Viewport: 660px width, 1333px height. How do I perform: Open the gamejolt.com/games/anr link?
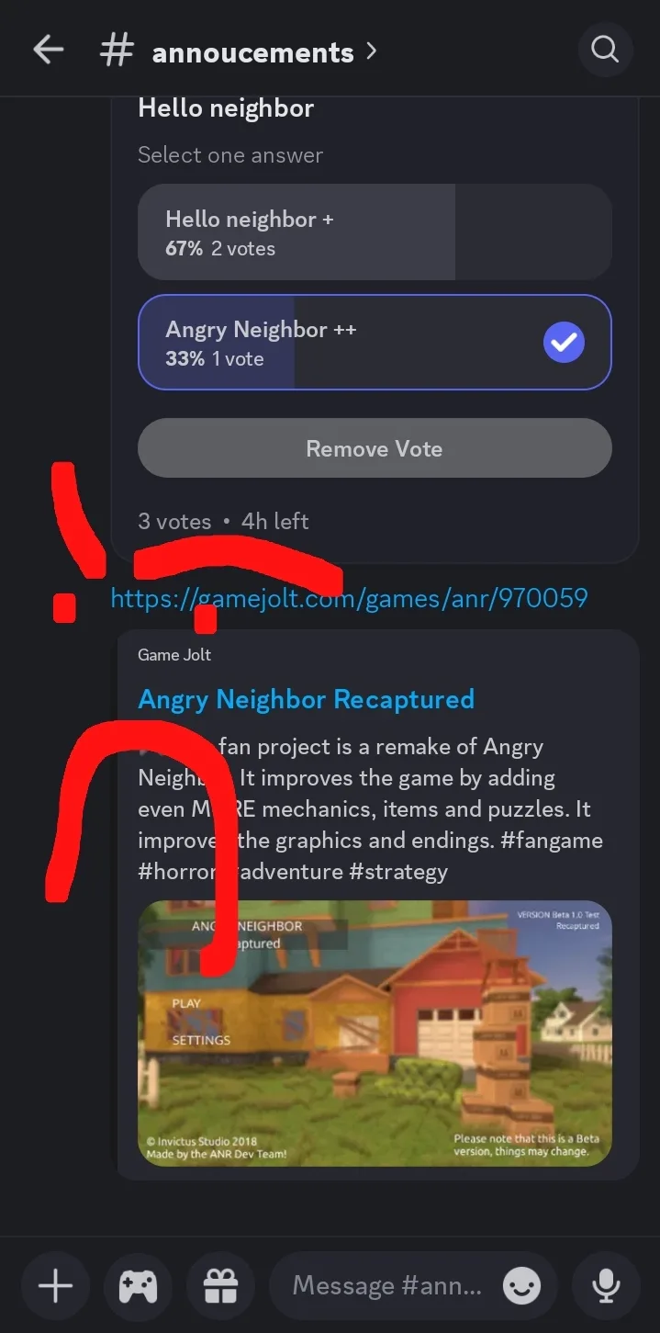click(x=349, y=599)
